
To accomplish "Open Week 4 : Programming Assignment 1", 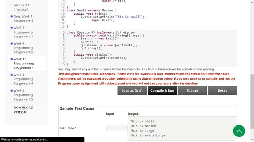I will tap(23, 32).
